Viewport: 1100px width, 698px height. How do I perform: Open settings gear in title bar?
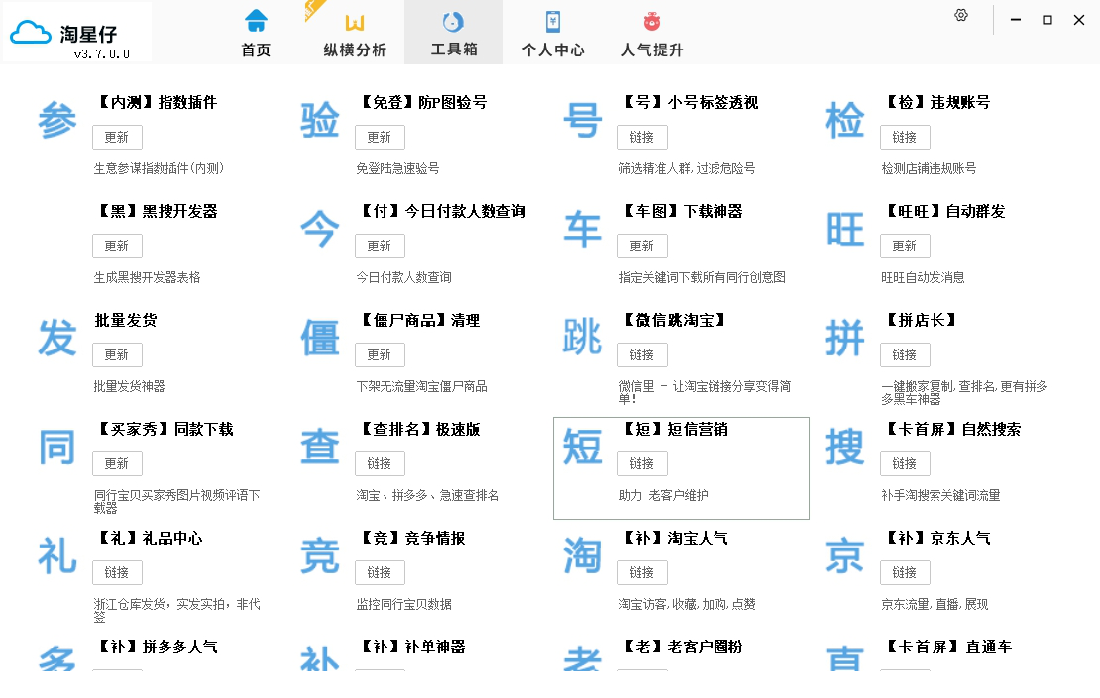coord(961,16)
